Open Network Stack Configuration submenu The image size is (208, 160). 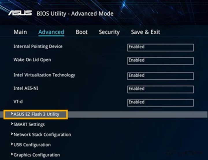[x=42, y=134]
